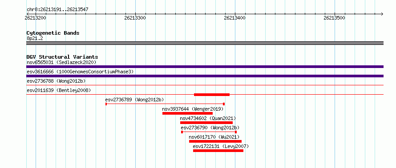The width and height of the screenshot is (396, 168).
Task: Click the nsv3937644 (Wenger2019) label
Action: 193,109
